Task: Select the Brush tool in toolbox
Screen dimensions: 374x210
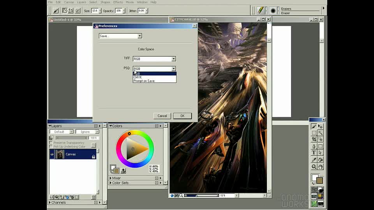Action: point(314,126)
